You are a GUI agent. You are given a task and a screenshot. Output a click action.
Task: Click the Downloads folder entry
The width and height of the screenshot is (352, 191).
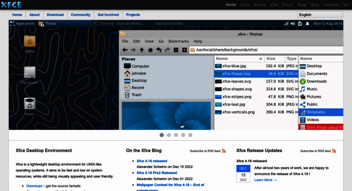coord(321,81)
